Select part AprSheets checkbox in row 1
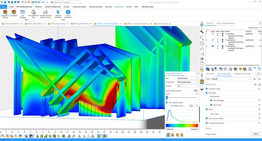This screenshot has height=141, width=262. pyautogui.click(x=213, y=34)
